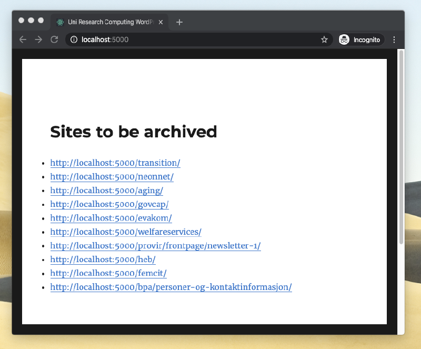Open the evakom site link
421x349 pixels.
point(111,218)
